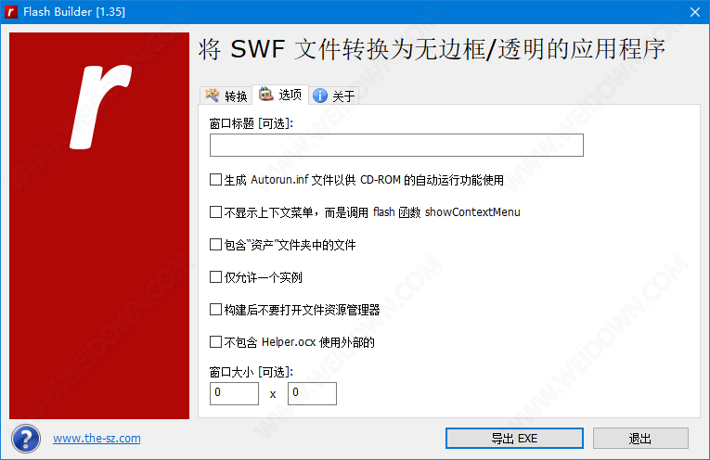Check 不包含 Helper.ocx option
710x460 pixels.
pyautogui.click(x=215, y=341)
